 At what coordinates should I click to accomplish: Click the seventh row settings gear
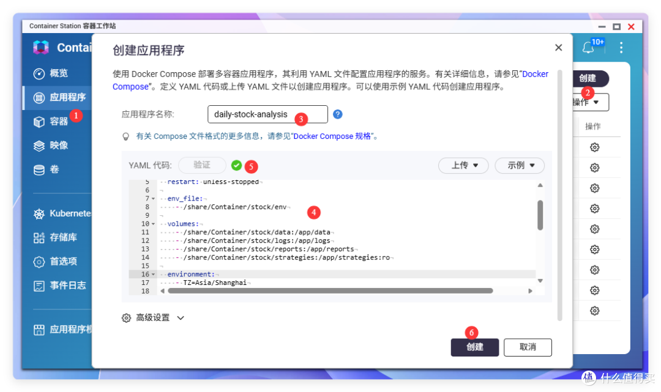(x=594, y=270)
